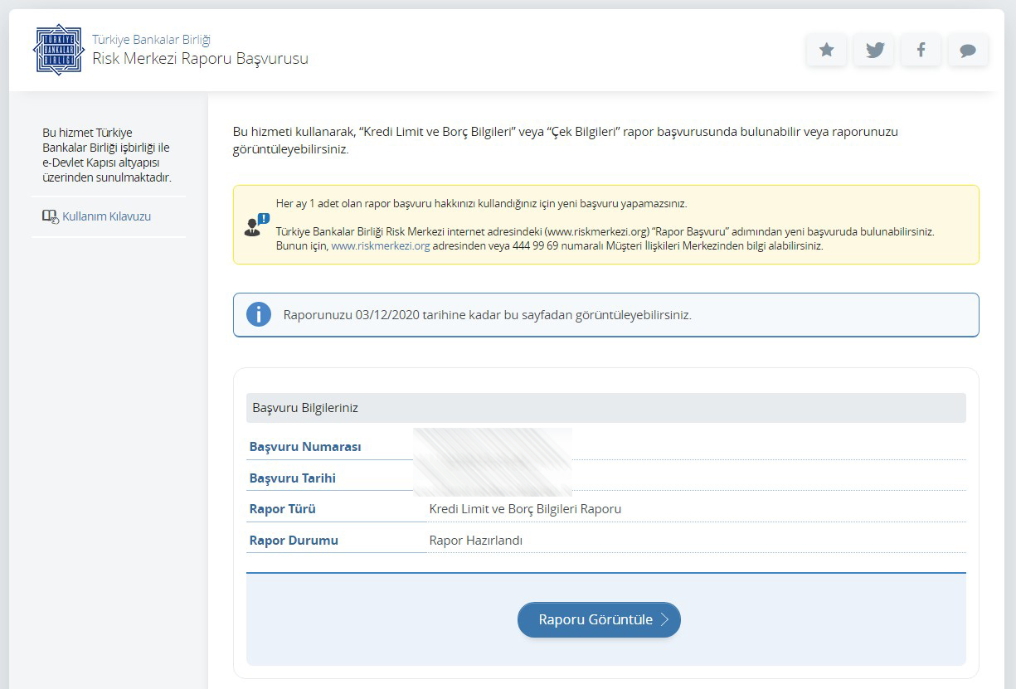Click the user alert icon in yellow notice
This screenshot has height=689, width=1016.
[256, 226]
